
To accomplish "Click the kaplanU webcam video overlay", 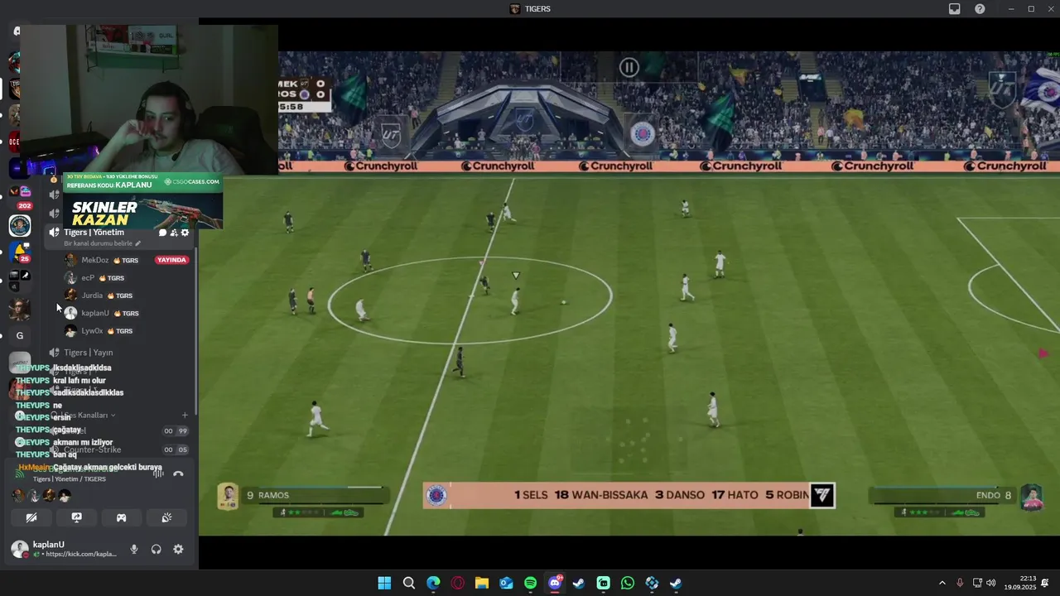I will (149, 100).
